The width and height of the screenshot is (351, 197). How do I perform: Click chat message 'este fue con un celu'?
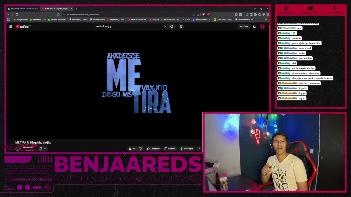pos(299,83)
